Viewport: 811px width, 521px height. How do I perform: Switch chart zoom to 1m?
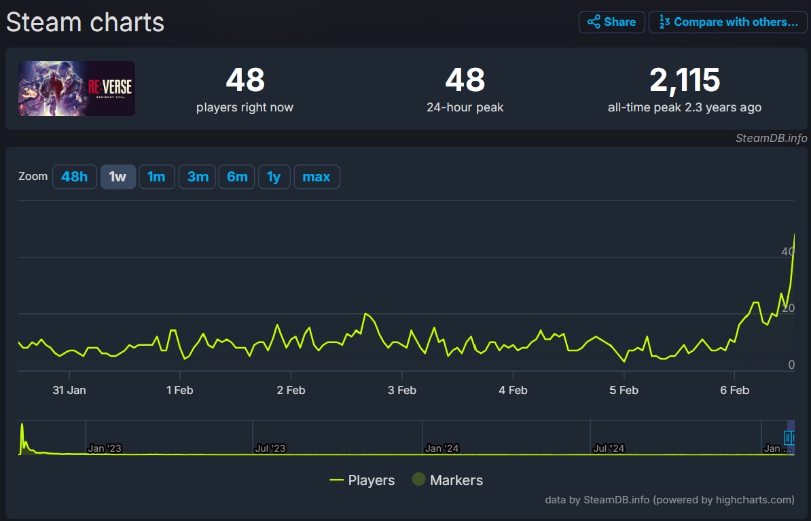[x=157, y=177]
